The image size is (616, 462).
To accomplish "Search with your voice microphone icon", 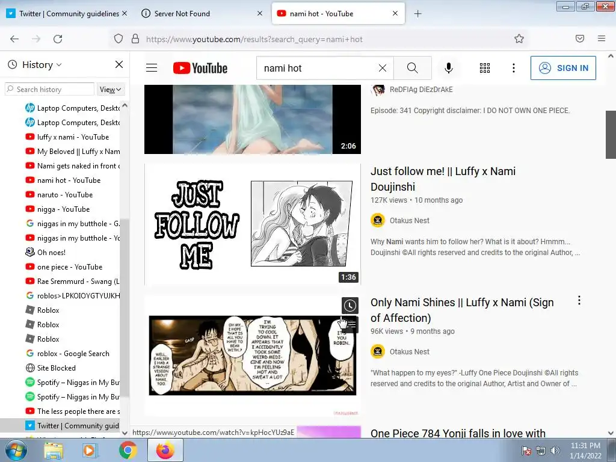I will click(x=449, y=68).
